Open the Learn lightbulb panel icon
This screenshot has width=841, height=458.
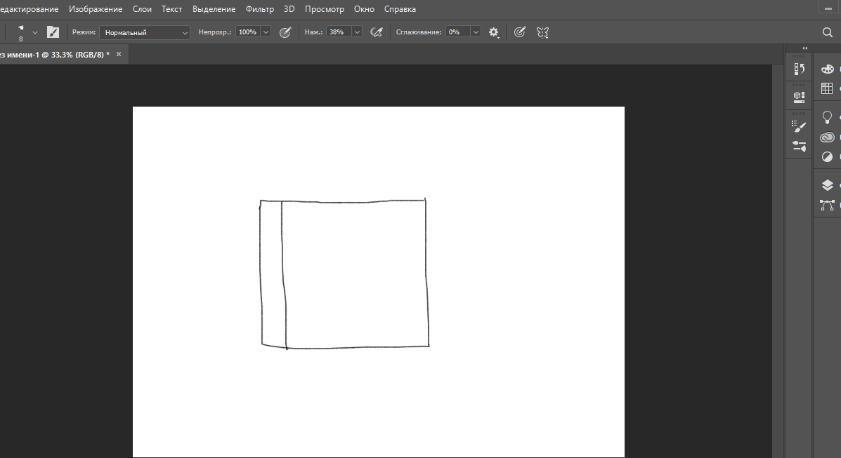pyautogui.click(x=827, y=117)
